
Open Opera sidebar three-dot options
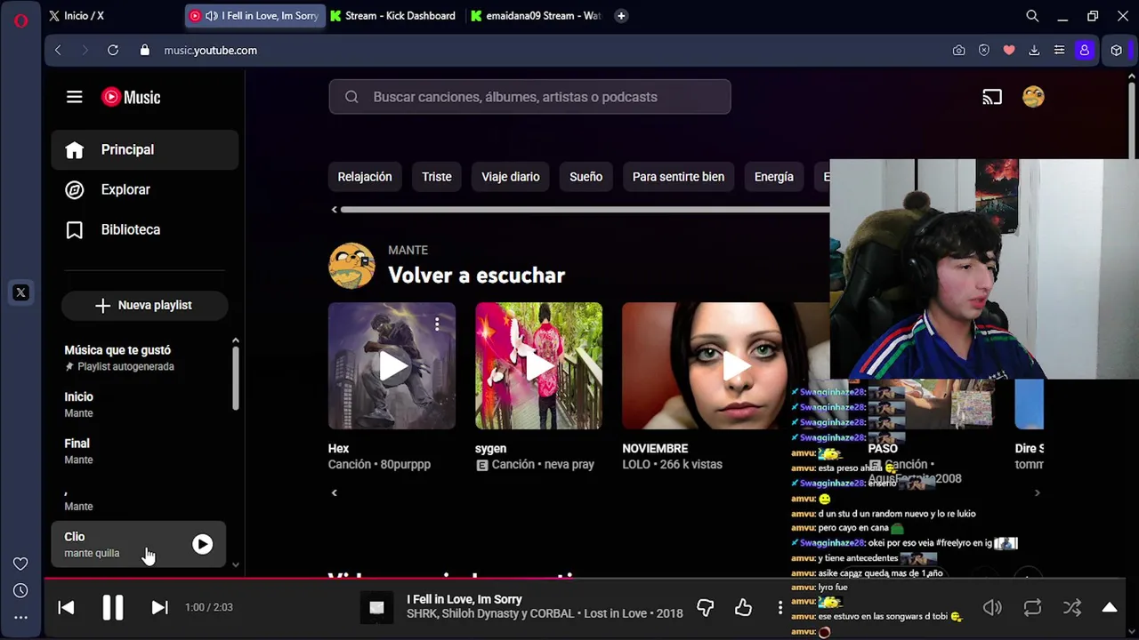click(20, 617)
